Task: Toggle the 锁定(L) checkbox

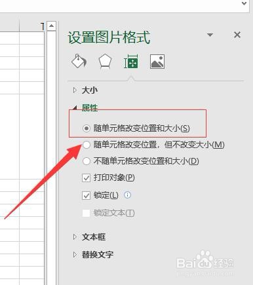Action: pyautogui.click(x=86, y=195)
